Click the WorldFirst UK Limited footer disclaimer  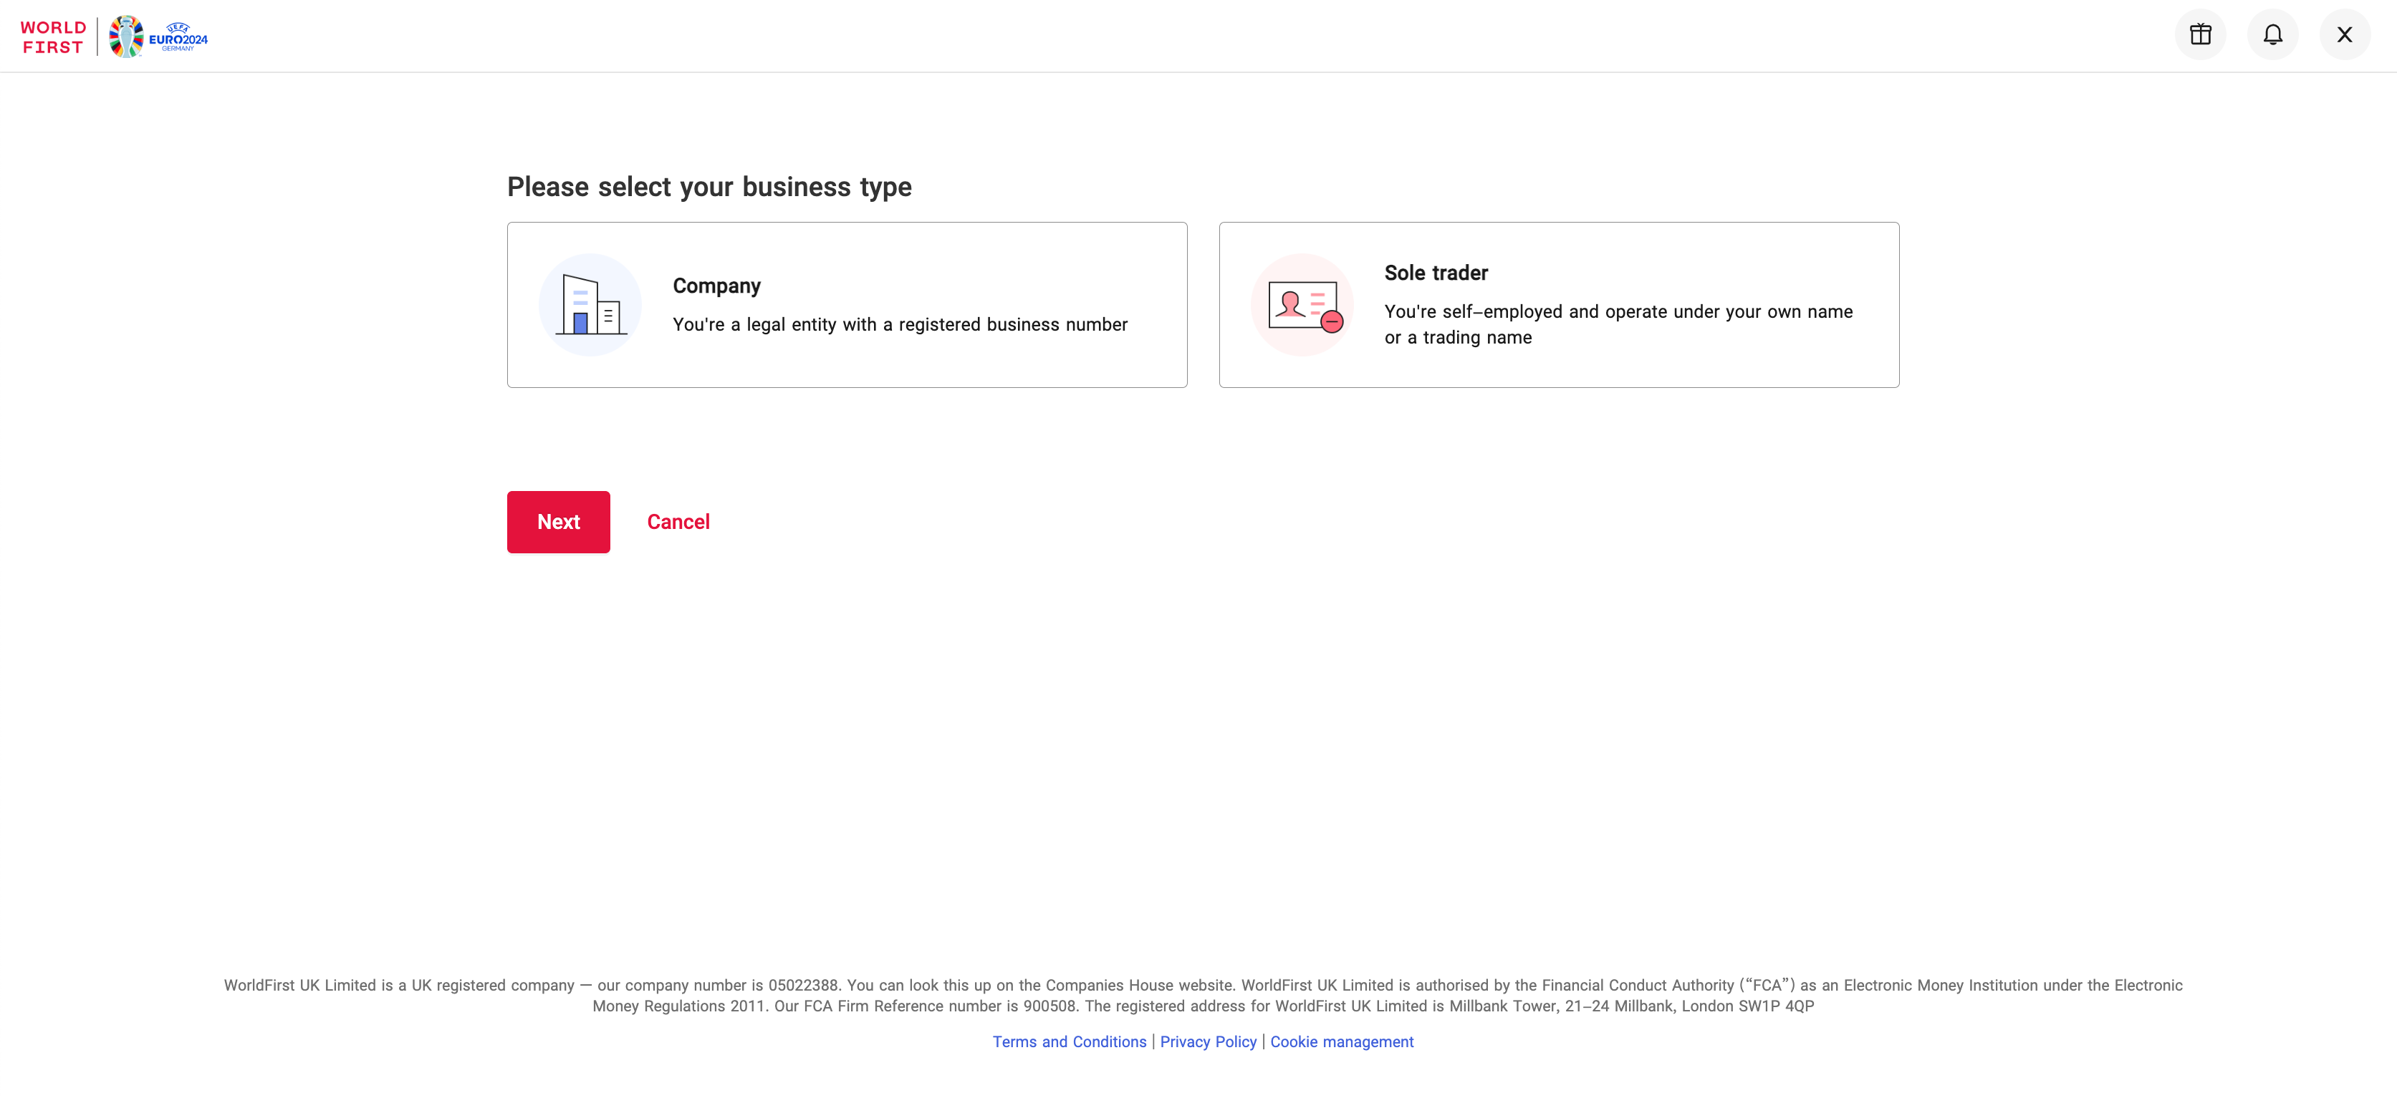pyautogui.click(x=1202, y=995)
